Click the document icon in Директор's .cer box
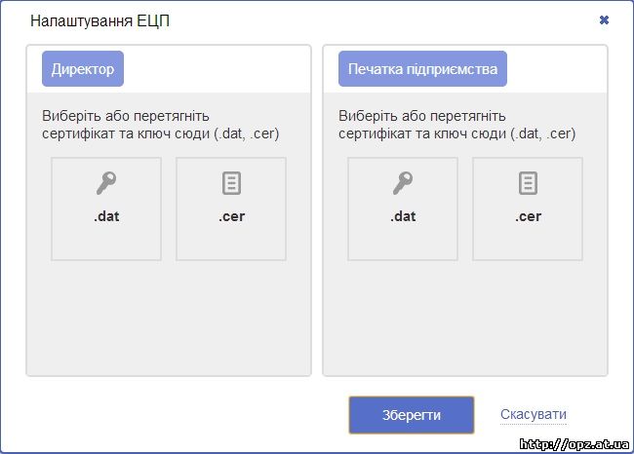This screenshot has width=634, height=454. tap(232, 183)
